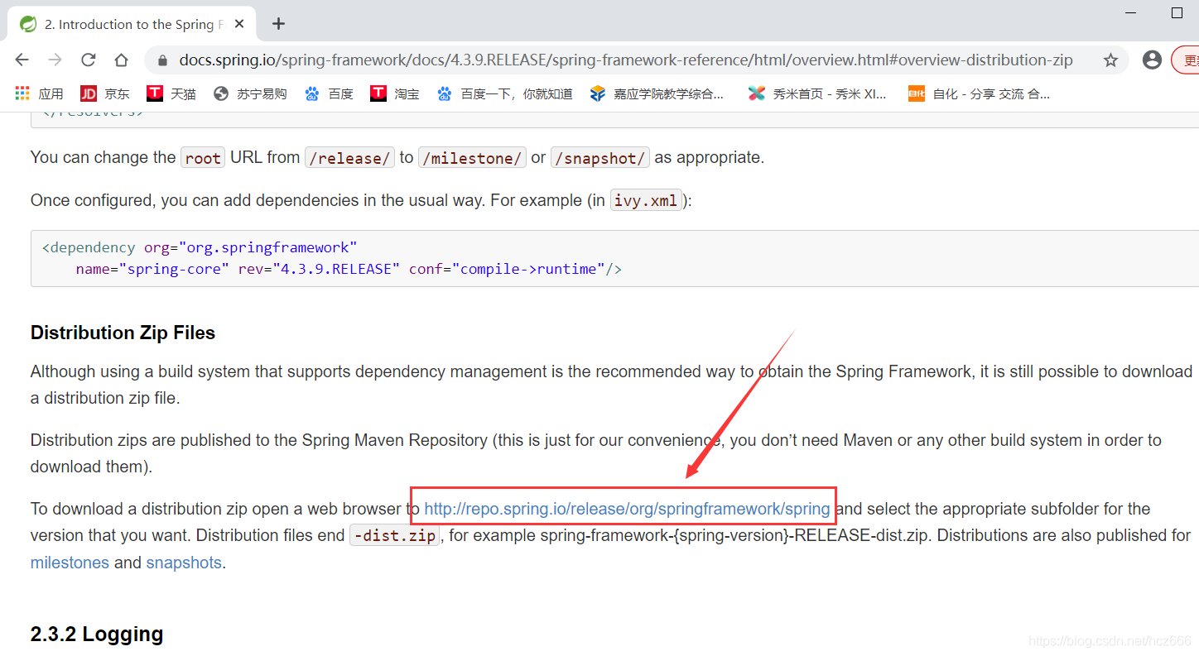Open the 应用 apps grid bookmark
This screenshot has width=1199, height=656.
tap(39, 93)
